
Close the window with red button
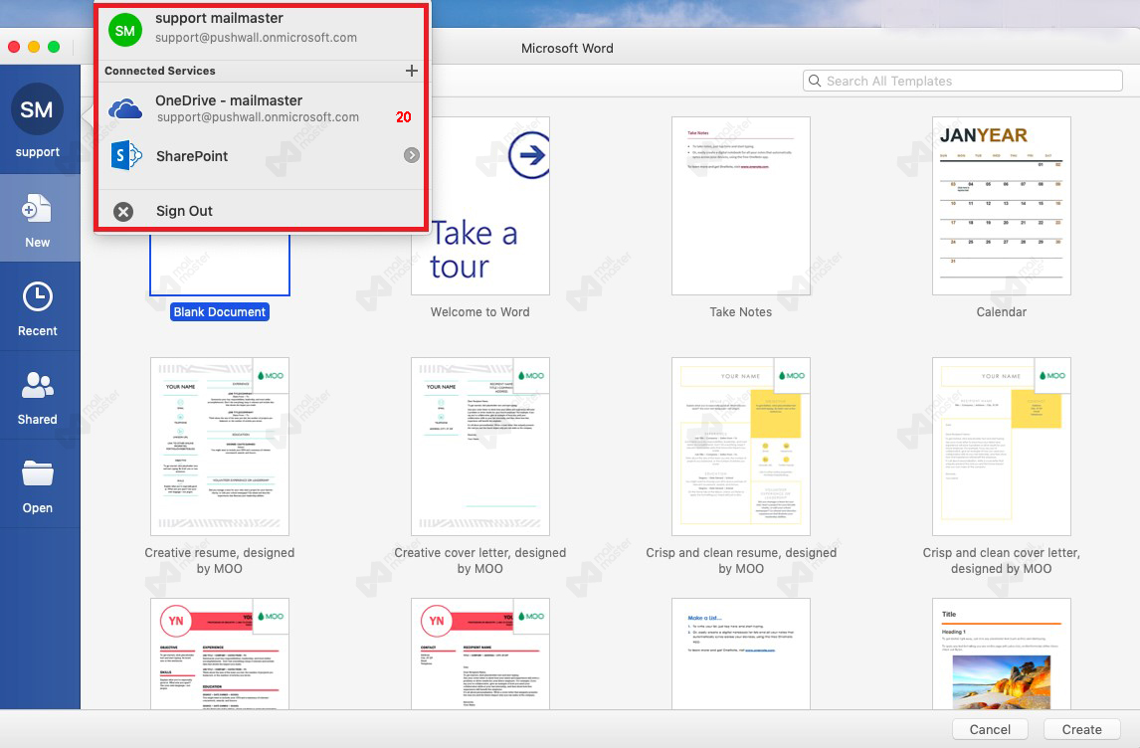tap(14, 48)
